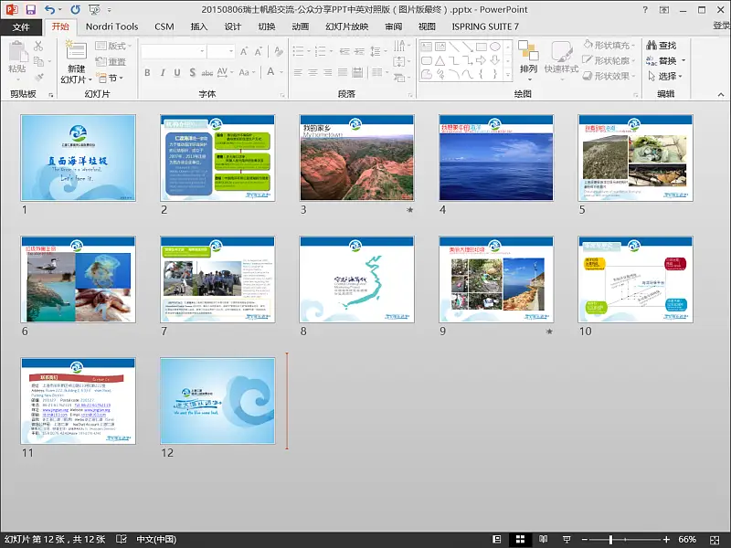Toggle left text alignment
The width and height of the screenshot is (731, 548).
298,72
